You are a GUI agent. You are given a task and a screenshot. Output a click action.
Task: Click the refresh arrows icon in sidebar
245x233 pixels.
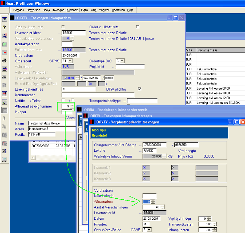(x=4, y=85)
